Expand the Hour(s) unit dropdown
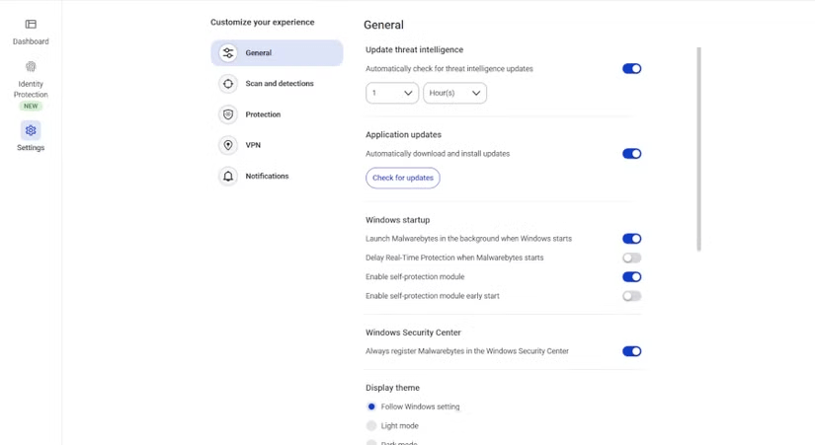Image resolution: width=815 pixels, height=445 pixels. point(454,93)
